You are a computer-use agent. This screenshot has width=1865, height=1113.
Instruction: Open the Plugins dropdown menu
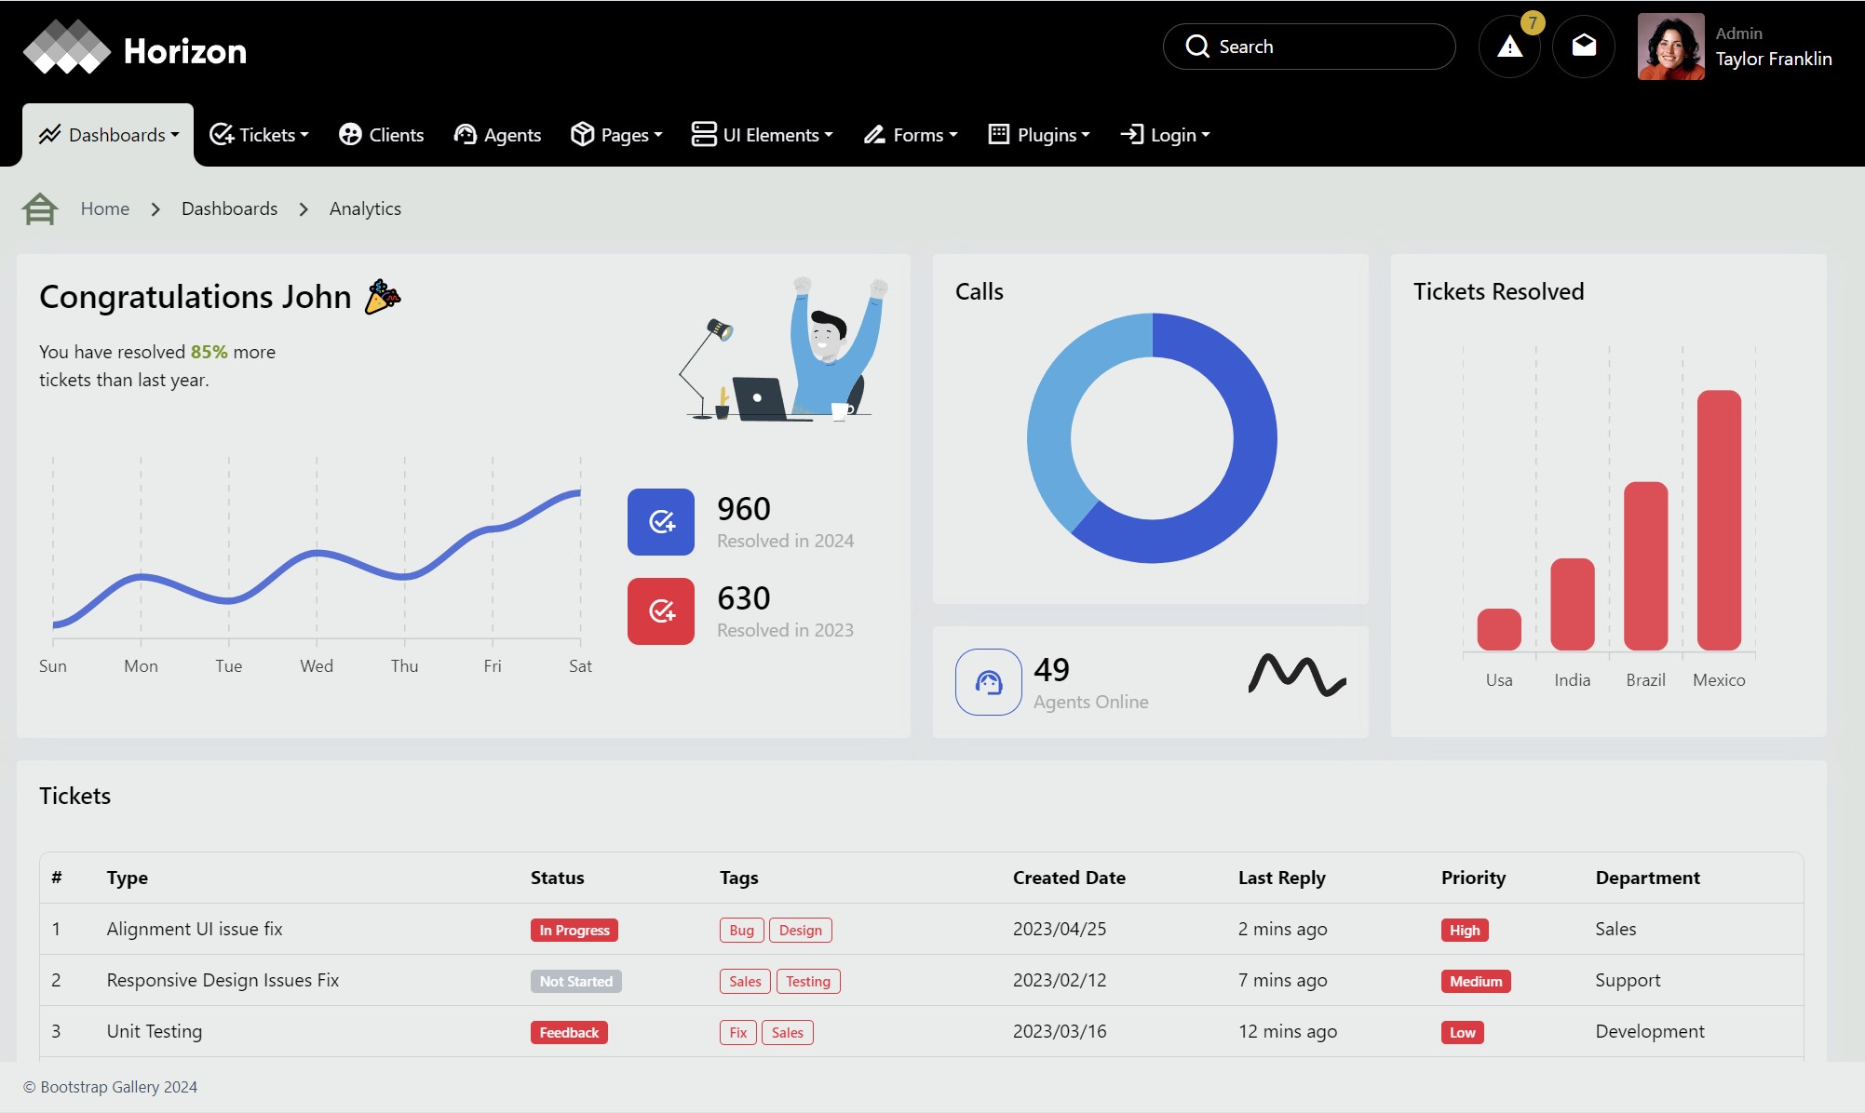(1038, 135)
